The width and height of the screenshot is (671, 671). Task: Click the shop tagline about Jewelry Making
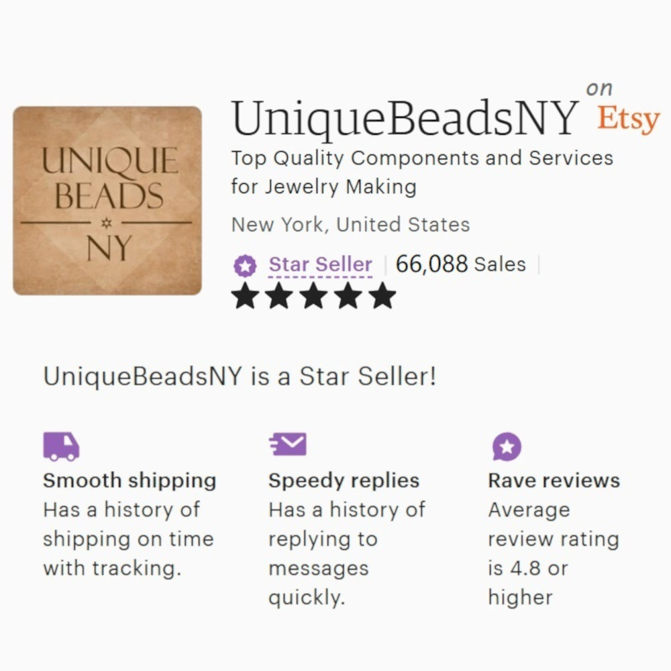422,172
